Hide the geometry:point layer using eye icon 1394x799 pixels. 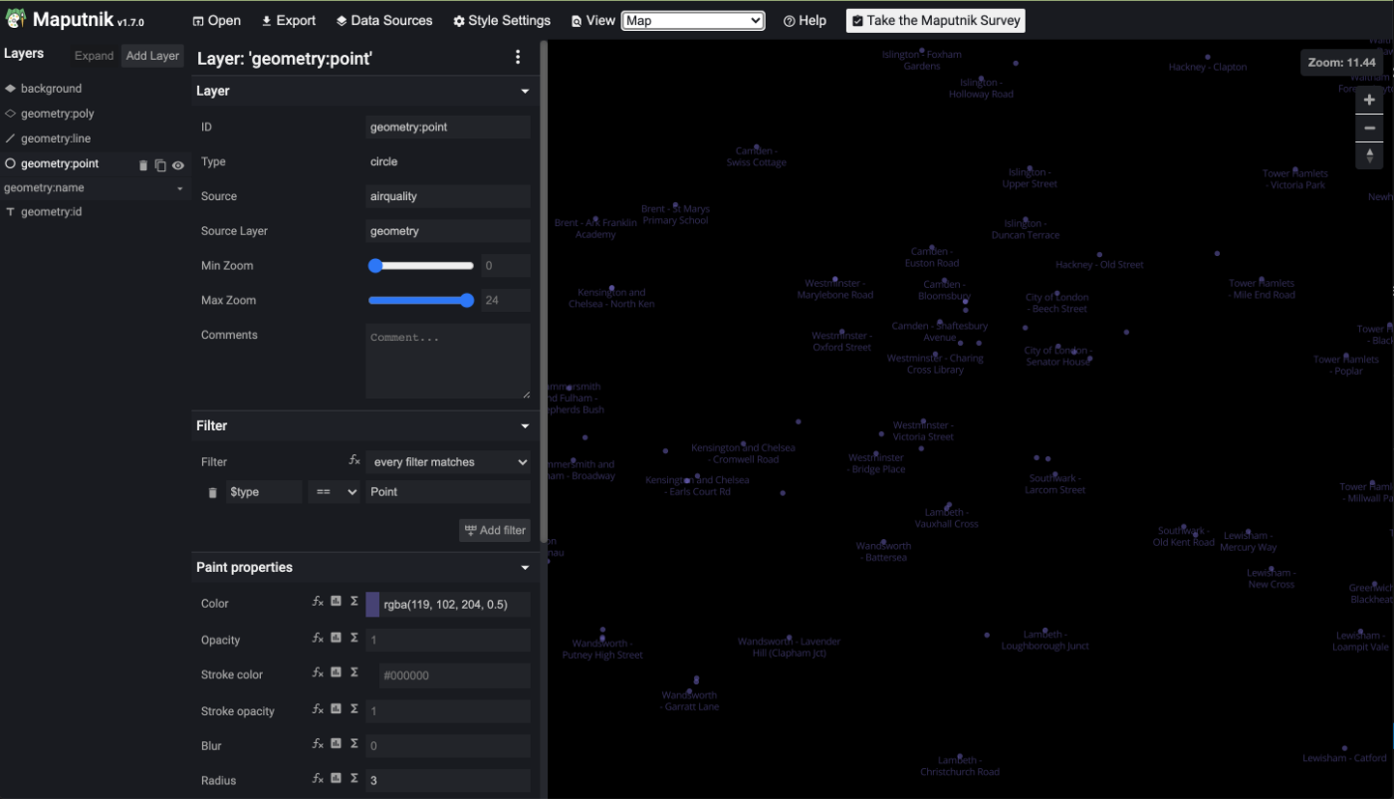pyautogui.click(x=178, y=165)
